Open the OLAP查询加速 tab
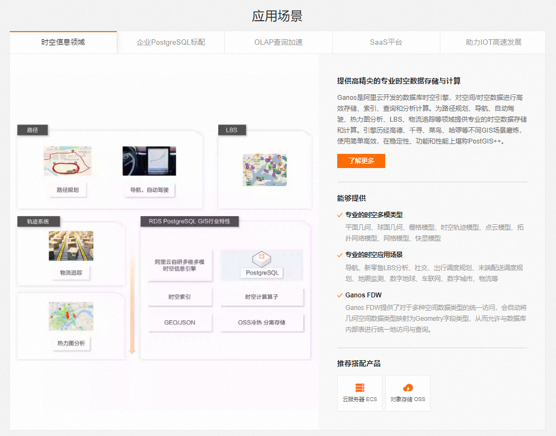The width and height of the screenshot is (556, 436). 278,42
